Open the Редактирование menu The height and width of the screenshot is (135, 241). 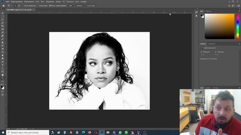(17, 1)
